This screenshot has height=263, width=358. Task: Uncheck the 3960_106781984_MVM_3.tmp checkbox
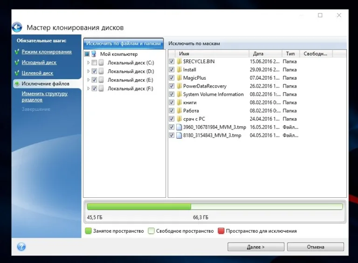coord(172,127)
